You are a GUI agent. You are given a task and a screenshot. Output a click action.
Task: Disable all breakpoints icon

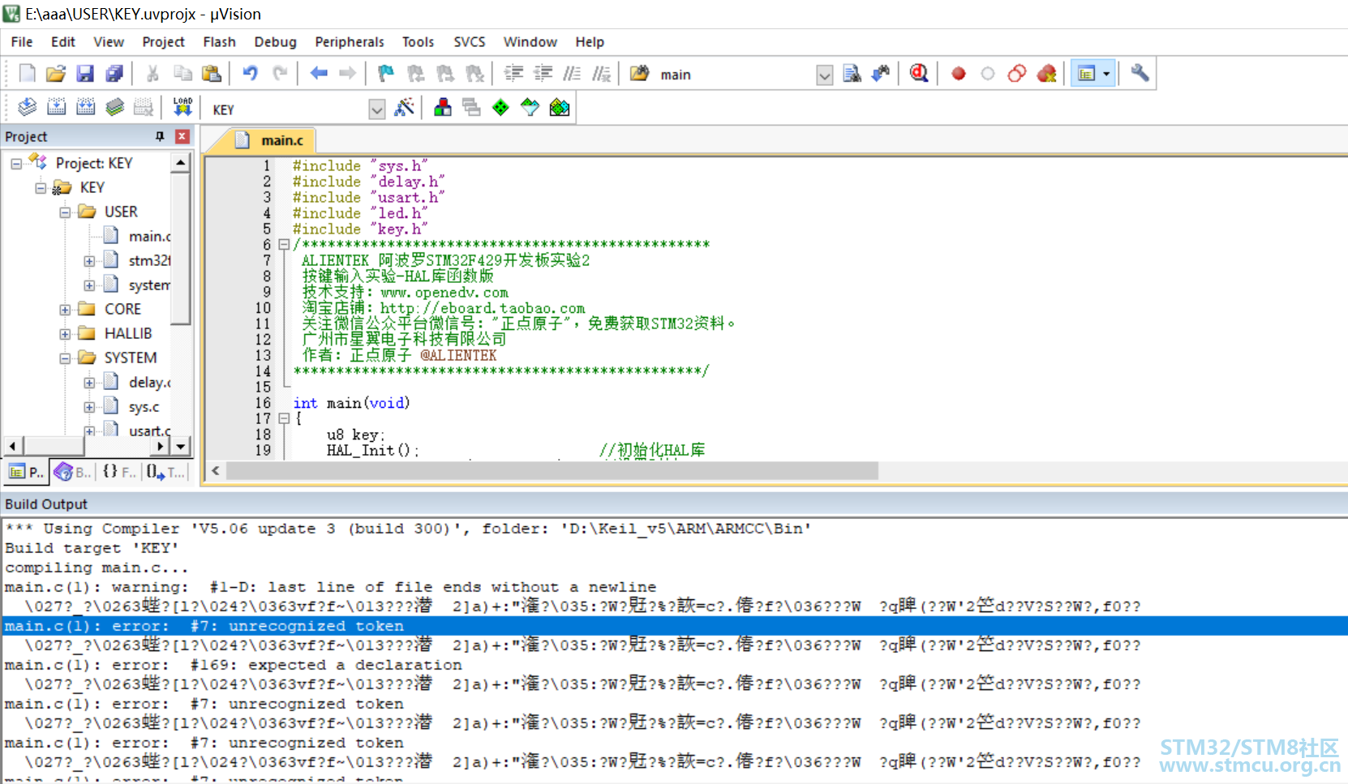(x=1017, y=74)
